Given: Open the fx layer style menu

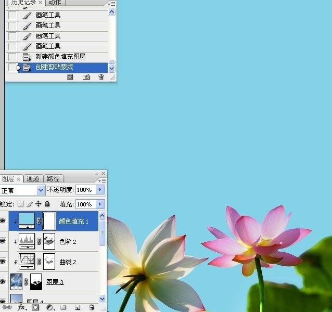Looking at the screenshot, I should tap(22, 307).
